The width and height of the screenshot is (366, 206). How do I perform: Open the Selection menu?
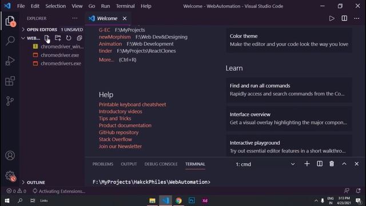[x=55, y=6]
